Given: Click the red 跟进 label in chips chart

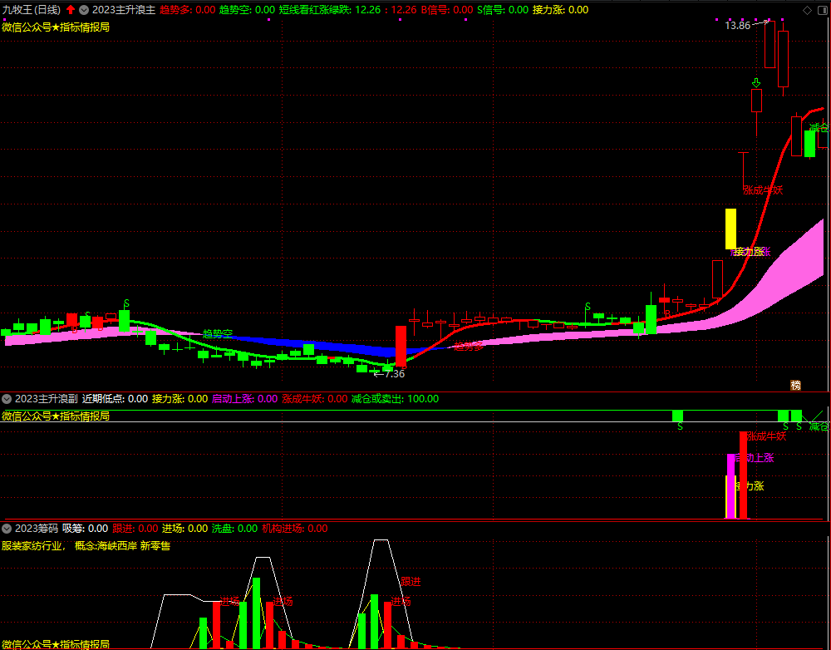Looking at the screenshot, I should pyautogui.click(x=411, y=582).
